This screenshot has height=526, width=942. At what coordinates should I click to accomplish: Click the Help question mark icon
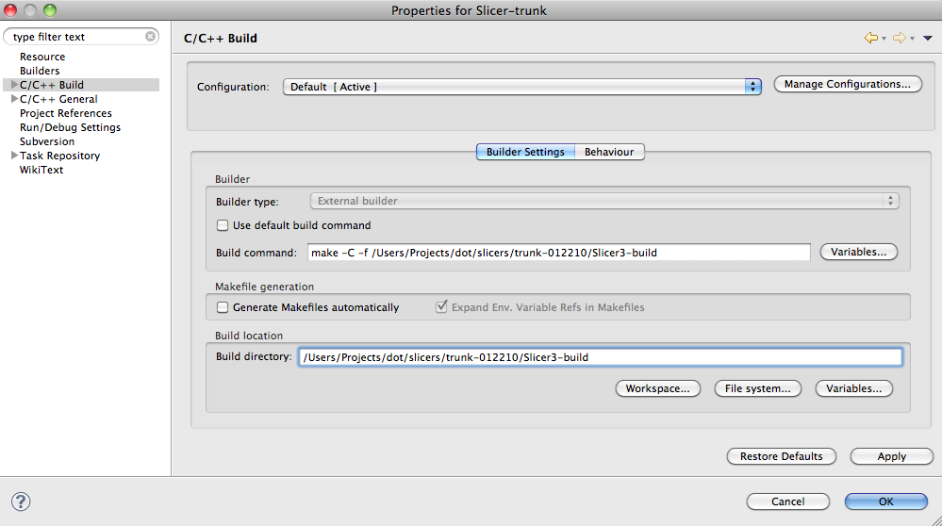tap(21, 501)
